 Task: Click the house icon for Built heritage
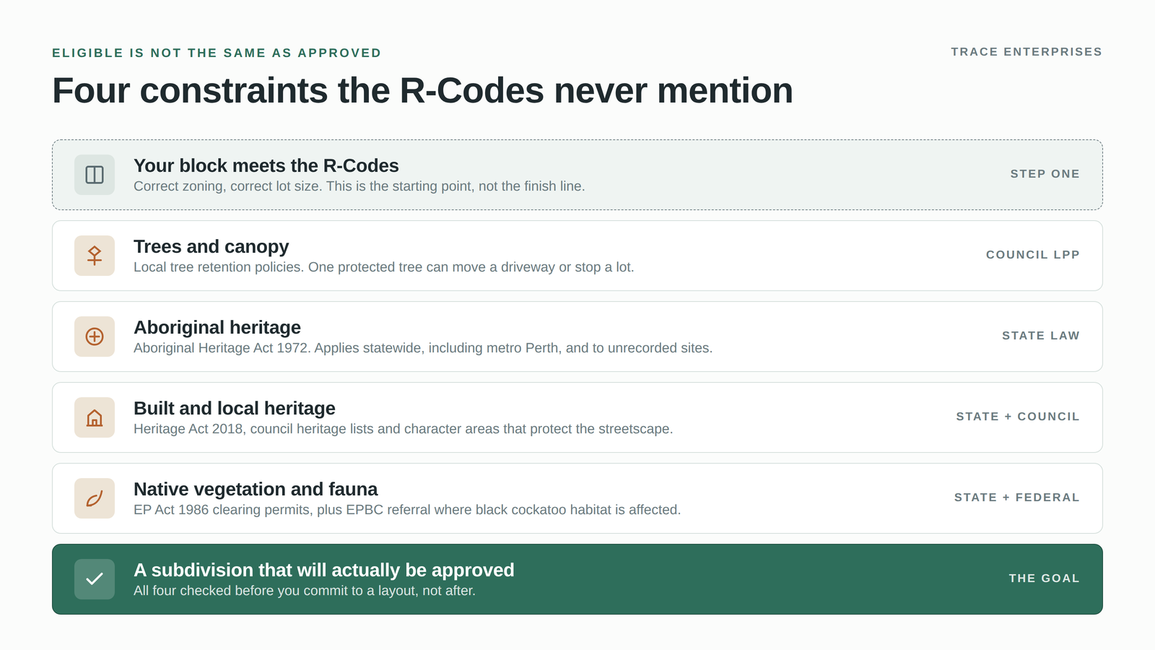point(95,417)
